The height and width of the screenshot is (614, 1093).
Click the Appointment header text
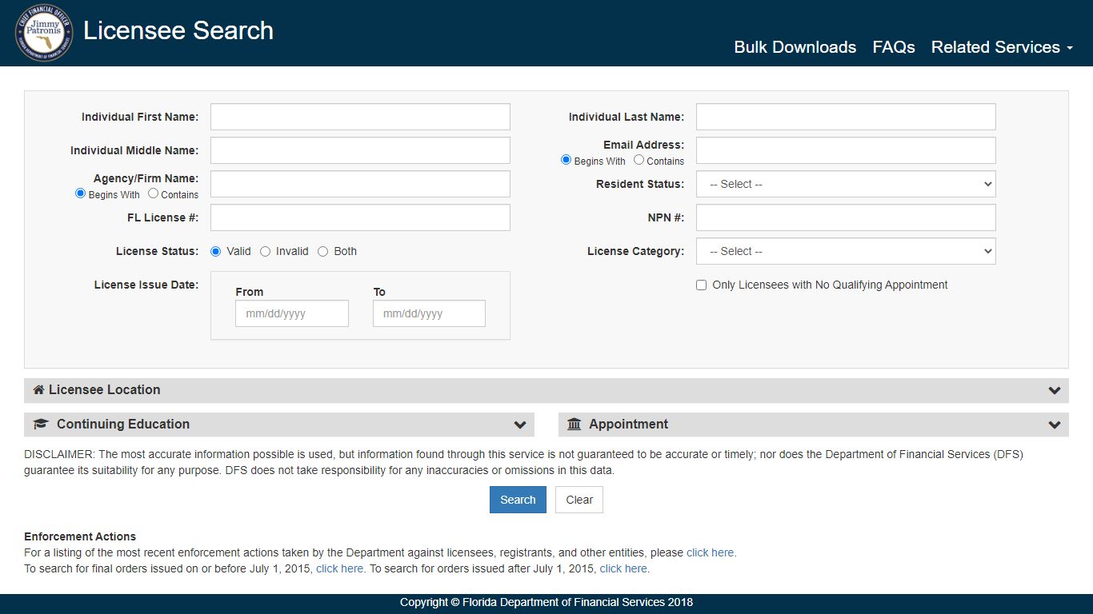[x=629, y=424]
